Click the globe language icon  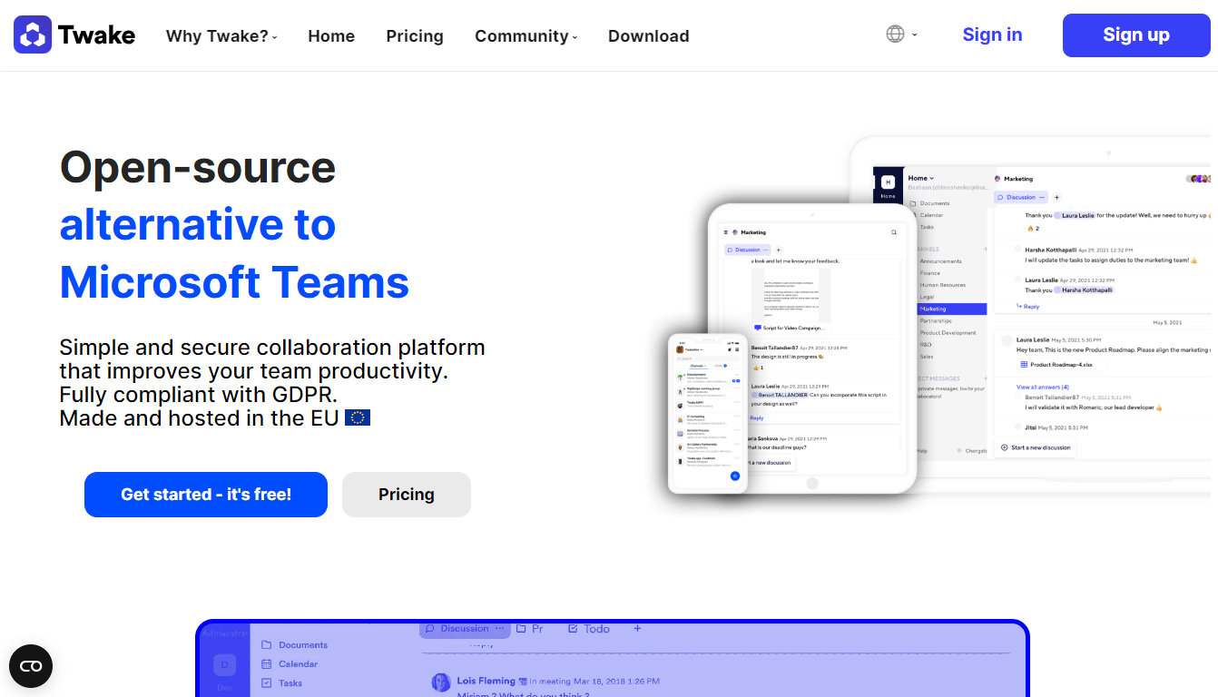895,34
